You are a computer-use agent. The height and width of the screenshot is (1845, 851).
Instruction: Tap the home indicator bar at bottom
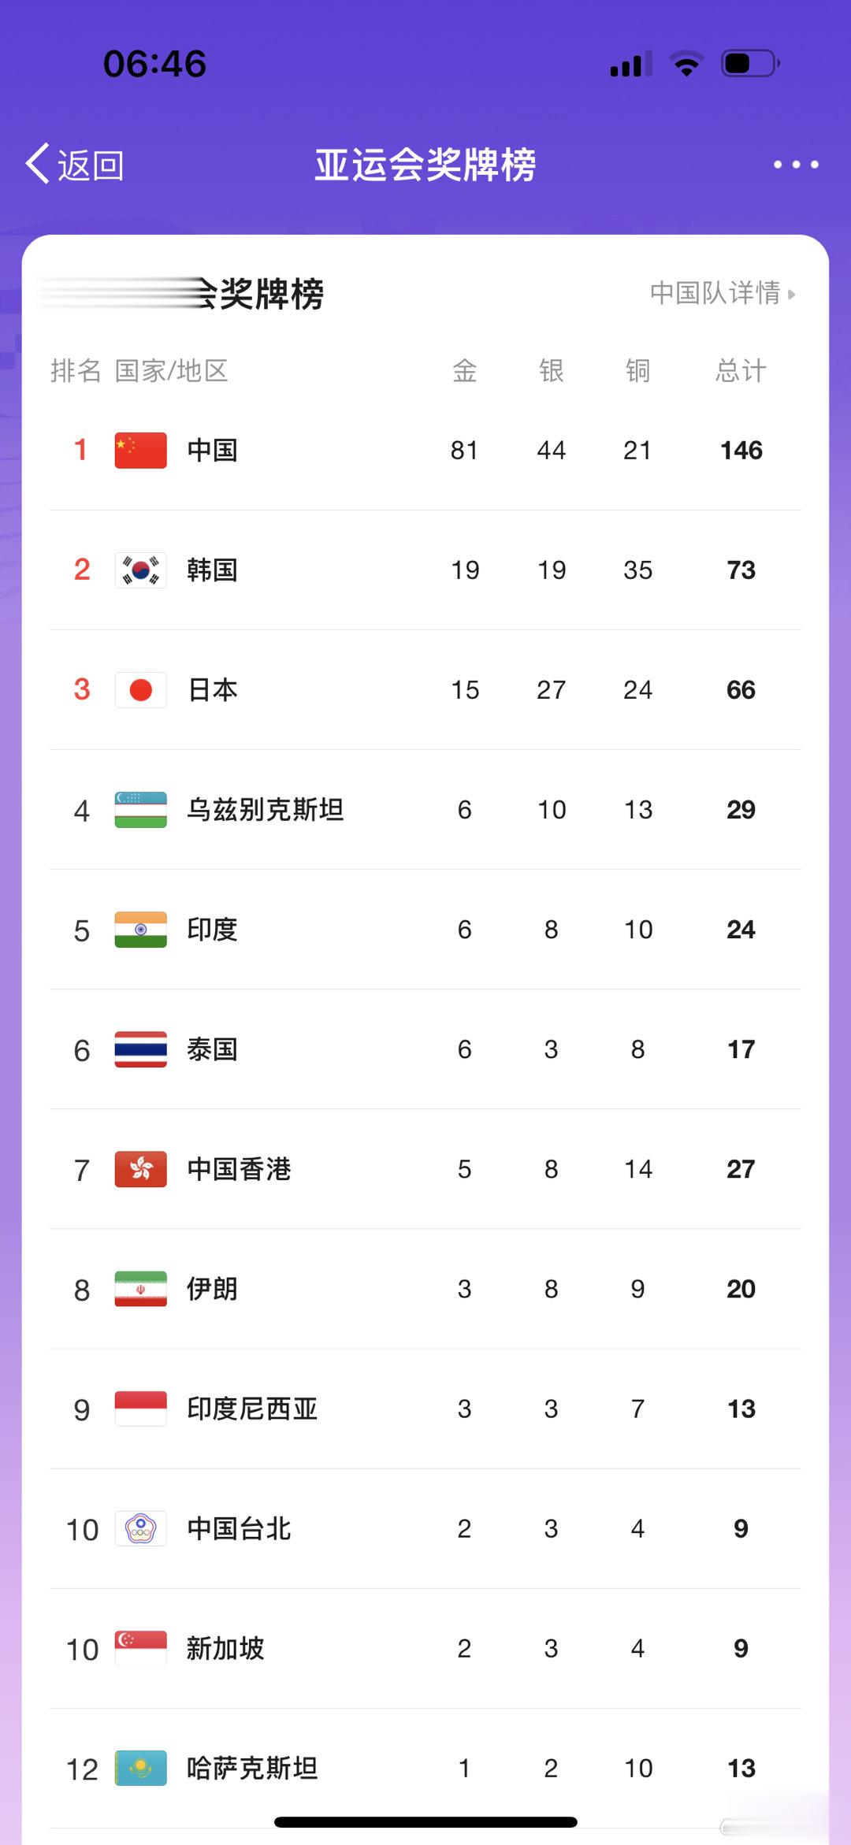pos(425,1821)
